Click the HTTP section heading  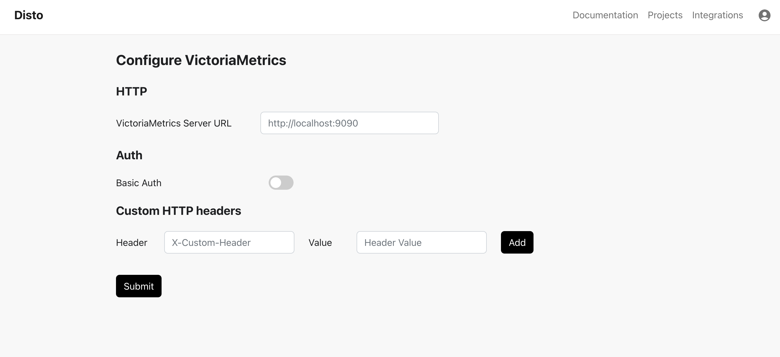point(131,91)
